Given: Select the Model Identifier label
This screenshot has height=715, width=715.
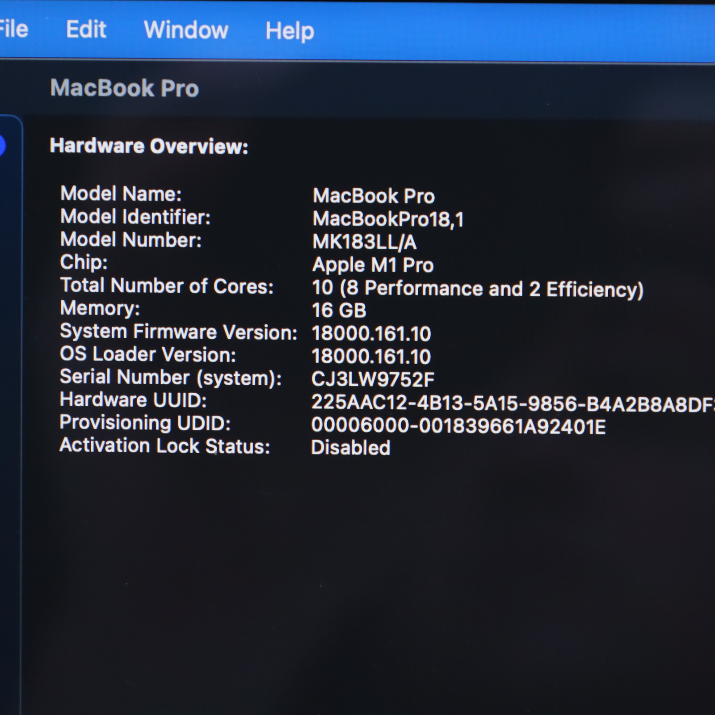Looking at the screenshot, I should point(135,217).
